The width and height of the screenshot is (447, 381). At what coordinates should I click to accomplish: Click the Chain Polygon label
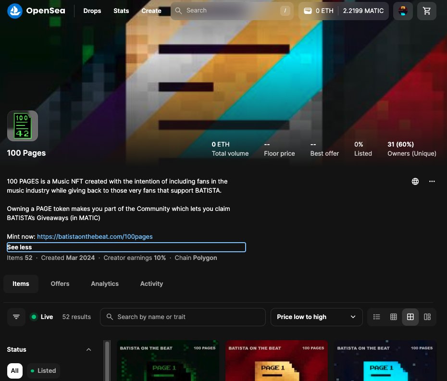[x=196, y=258]
